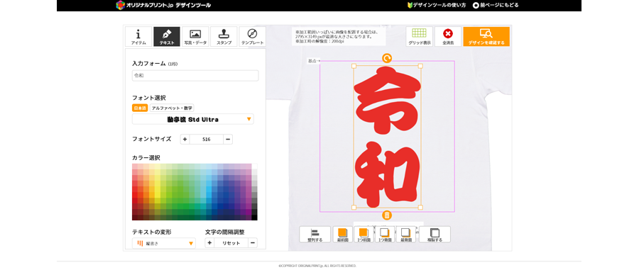
Task: Click the bottom-right resize handle of the text box
Action: 420,208
